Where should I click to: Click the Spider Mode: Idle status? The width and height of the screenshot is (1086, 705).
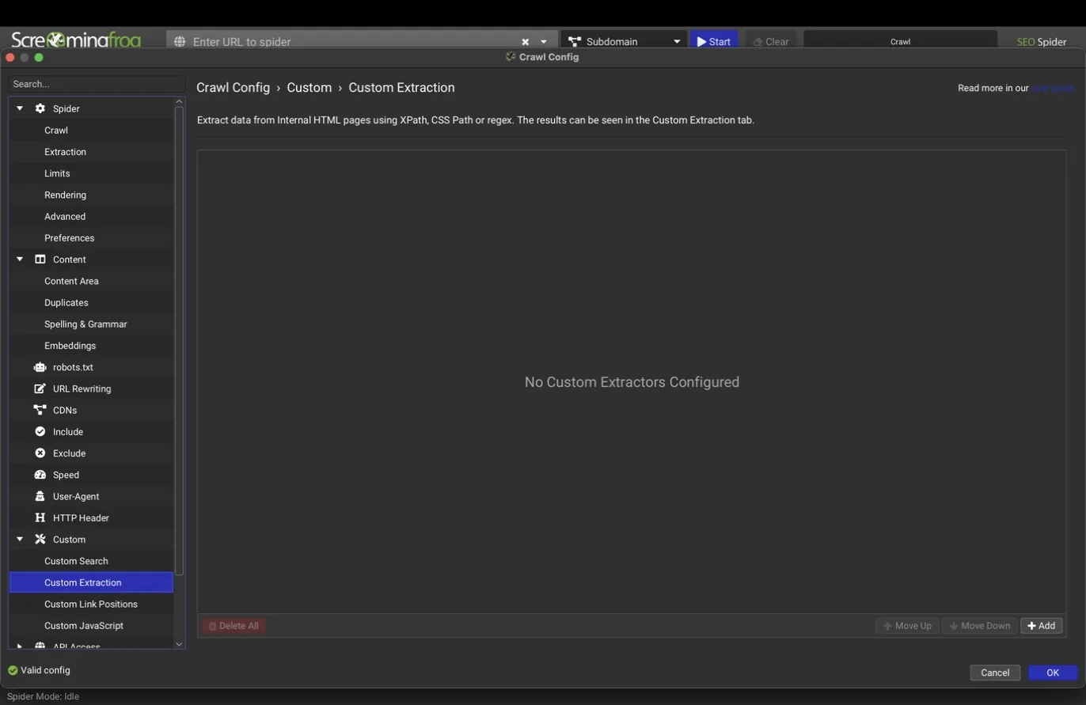[x=43, y=696]
